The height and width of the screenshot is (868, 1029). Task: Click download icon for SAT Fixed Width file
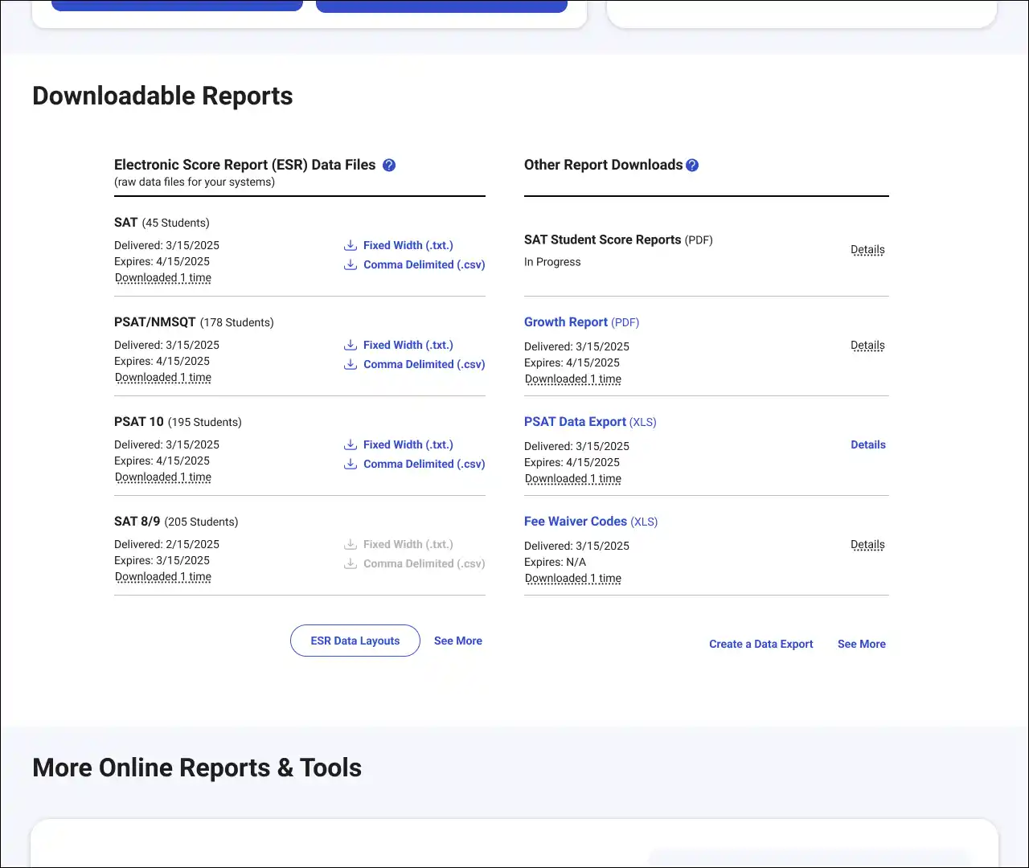point(351,245)
